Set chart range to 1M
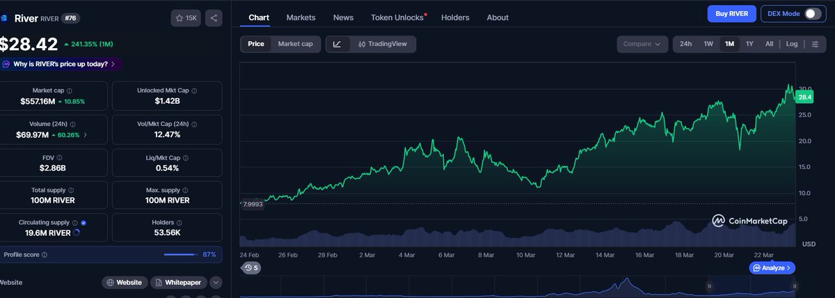 click(x=729, y=44)
